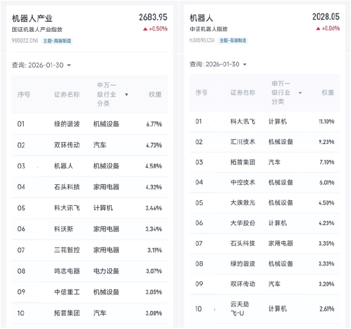
Task: Click the 证券名称 header in 机器人产业 table
Action: (67, 94)
